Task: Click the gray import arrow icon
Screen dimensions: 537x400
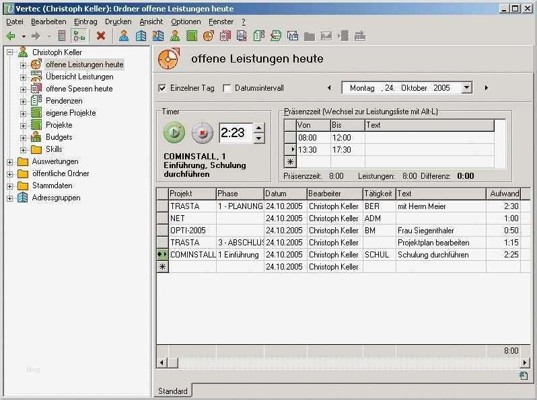Action: click(343, 36)
